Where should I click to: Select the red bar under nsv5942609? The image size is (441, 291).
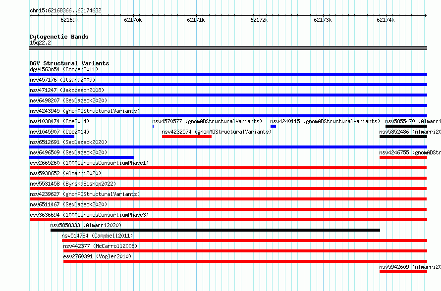click(x=403, y=272)
